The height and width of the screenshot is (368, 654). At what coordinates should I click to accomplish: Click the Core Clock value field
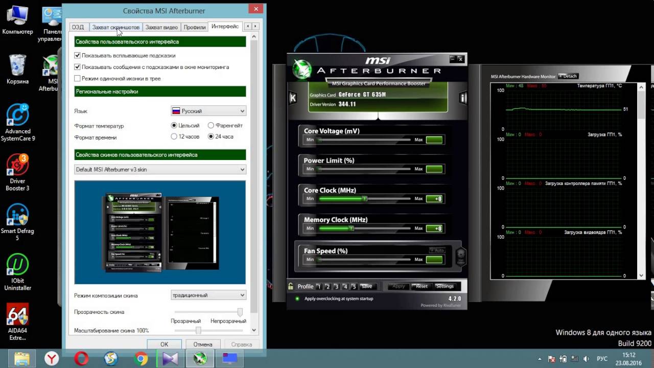pos(434,199)
